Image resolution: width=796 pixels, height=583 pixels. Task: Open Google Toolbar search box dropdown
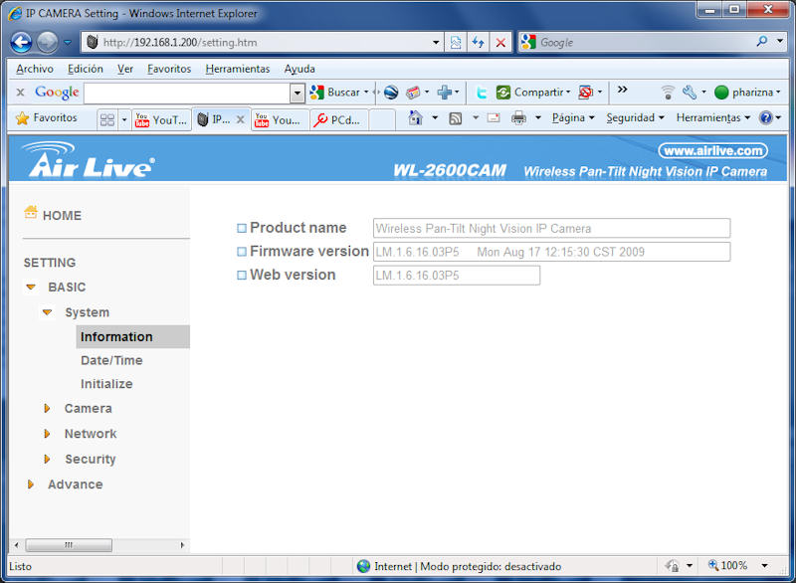[297, 93]
